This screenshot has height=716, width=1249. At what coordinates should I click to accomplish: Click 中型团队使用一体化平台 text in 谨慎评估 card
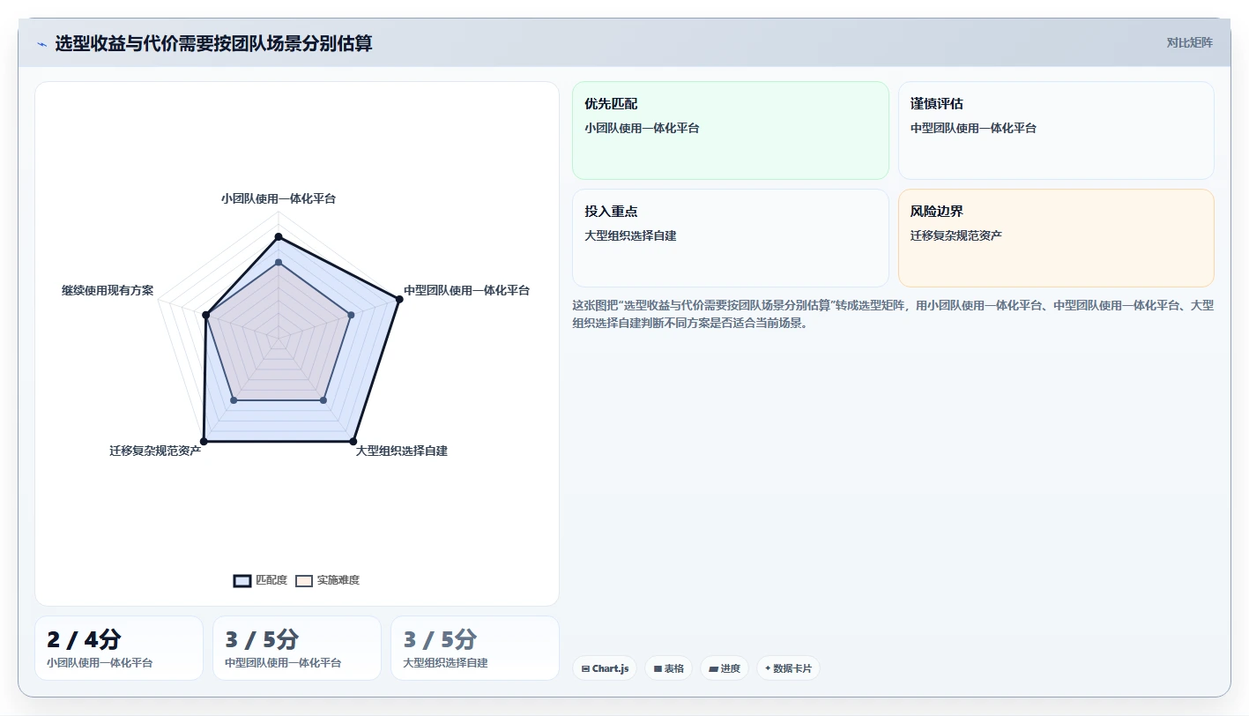pyautogui.click(x=973, y=128)
